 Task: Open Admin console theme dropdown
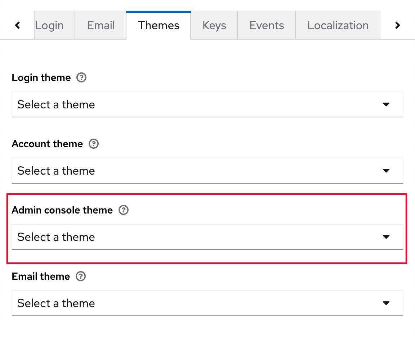click(x=207, y=237)
